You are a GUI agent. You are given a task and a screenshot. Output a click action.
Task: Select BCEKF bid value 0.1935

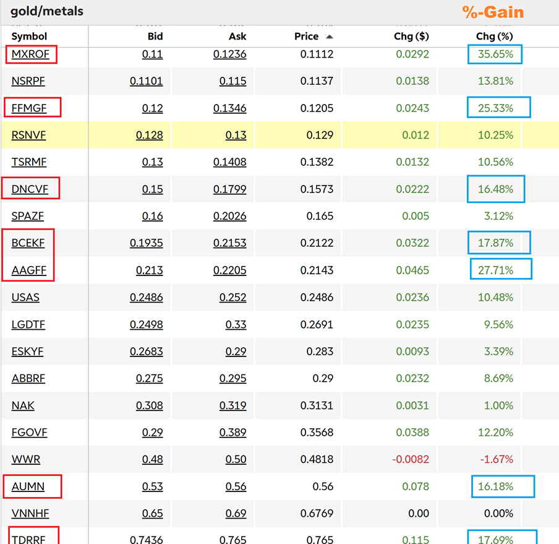click(147, 243)
